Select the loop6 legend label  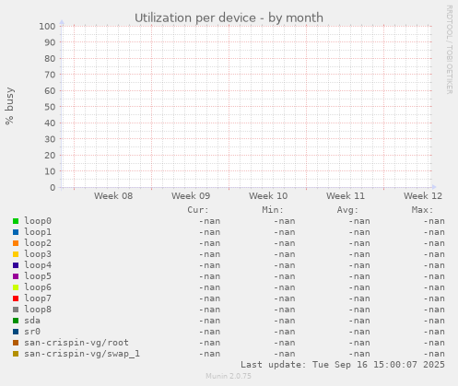tap(38, 287)
